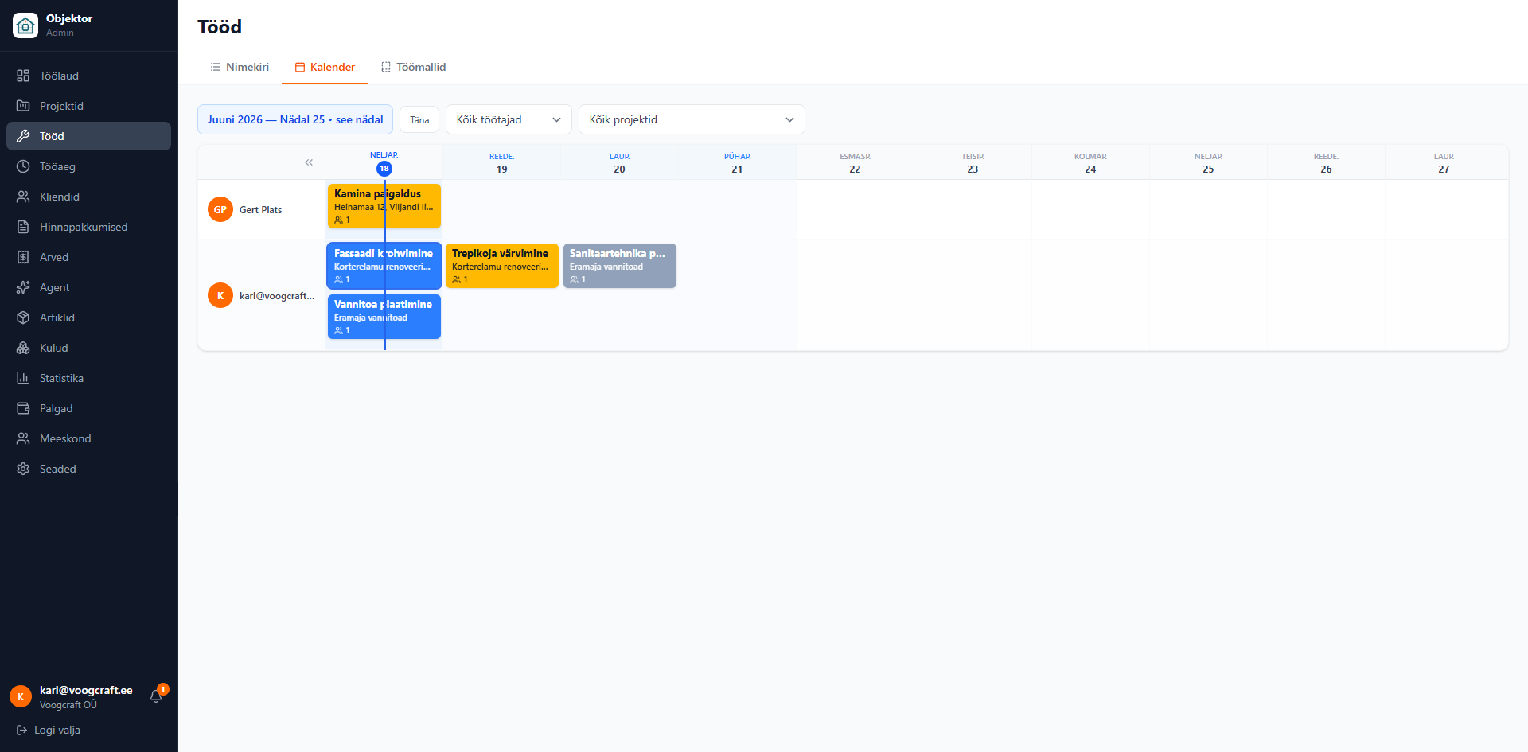The image size is (1528, 752).
Task: Click the Gert Plats name
Action: [261, 210]
